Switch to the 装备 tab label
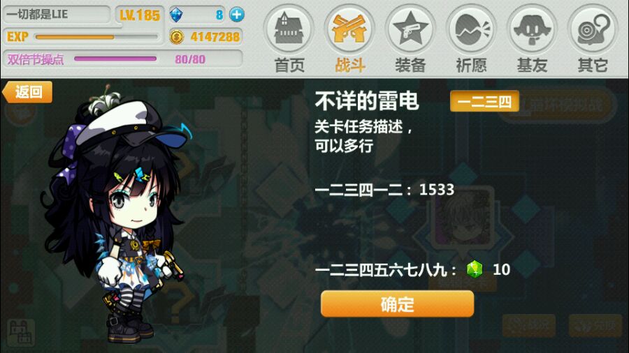This screenshot has width=629, height=353. point(410,66)
